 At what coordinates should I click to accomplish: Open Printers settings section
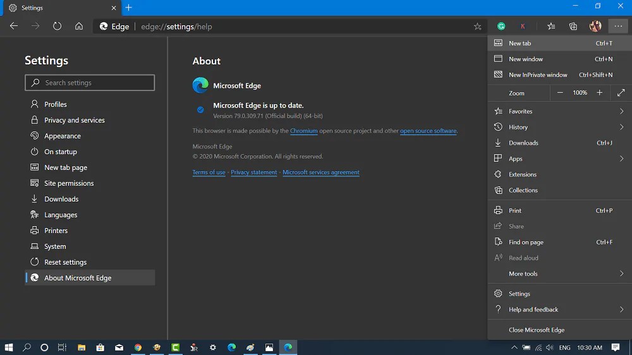tap(90, 230)
